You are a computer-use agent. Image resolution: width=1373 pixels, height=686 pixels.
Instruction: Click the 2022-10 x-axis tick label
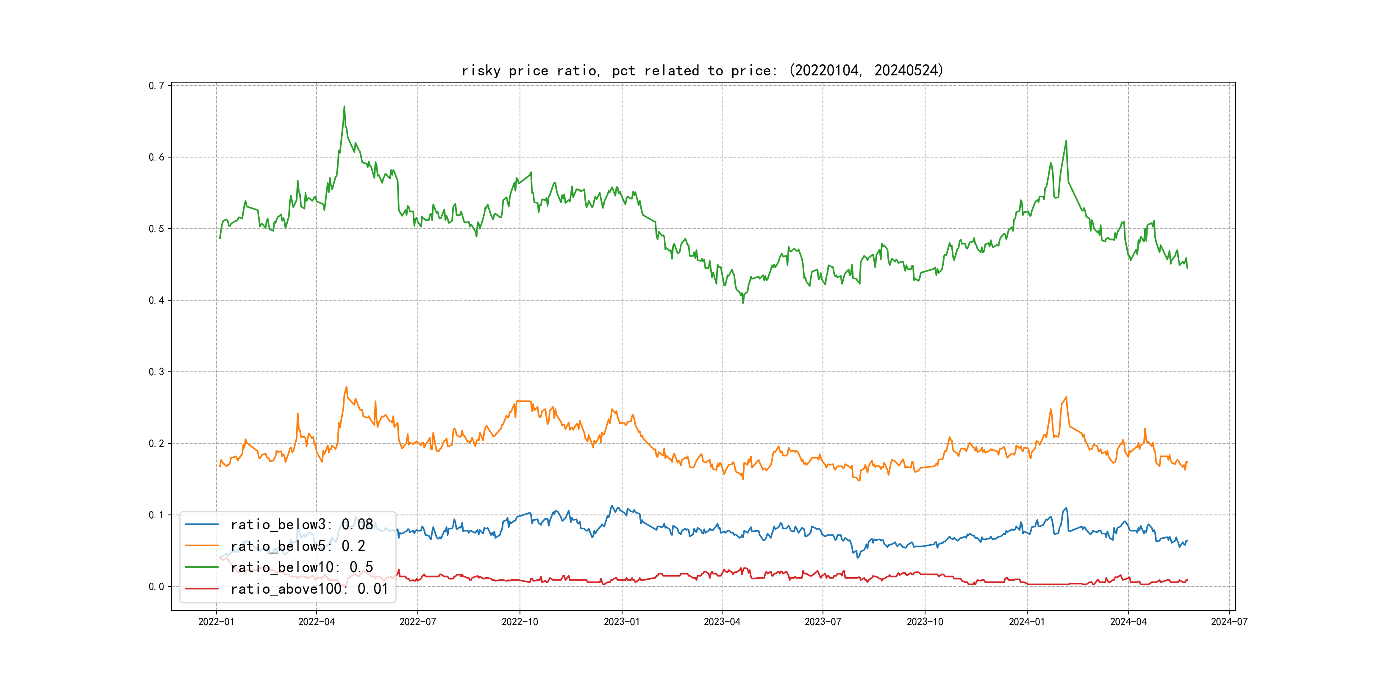(x=520, y=622)
